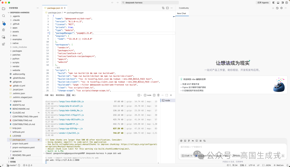Click JSON language mode in status bar
The width and height of the screenshot is (290, 167).
point(267,165)
